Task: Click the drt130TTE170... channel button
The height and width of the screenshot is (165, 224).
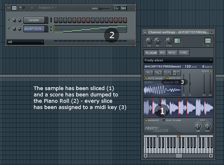Action: point(34,29)
